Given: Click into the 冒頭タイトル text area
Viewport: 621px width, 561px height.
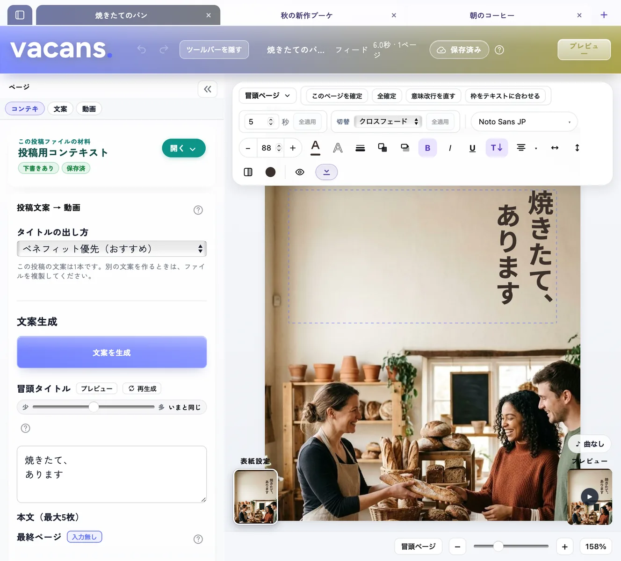Looking at the screenshot, I should pyautogui.click(x=112, y=474).
